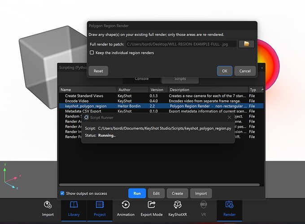Open the Import tool in bottom toolbar
The image size is (305, 224).
coord(48,209)
